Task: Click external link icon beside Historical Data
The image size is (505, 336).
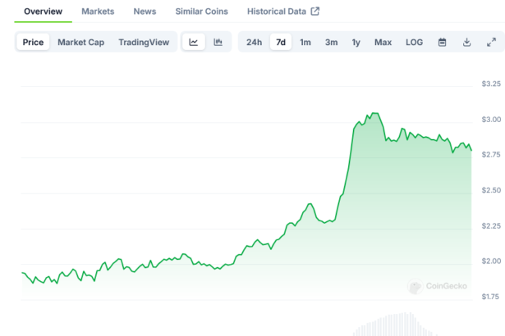Action: coord(314,11)
